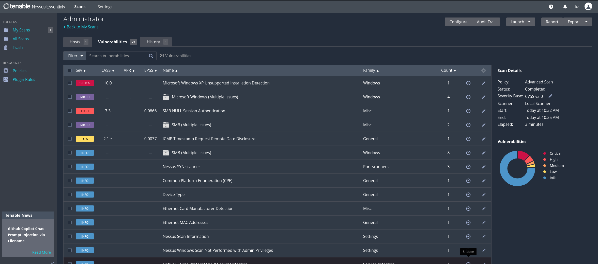598x264 pixels.
Task: Check the ICMP Timestamp Request row checkbox
Action: [70, 139]
